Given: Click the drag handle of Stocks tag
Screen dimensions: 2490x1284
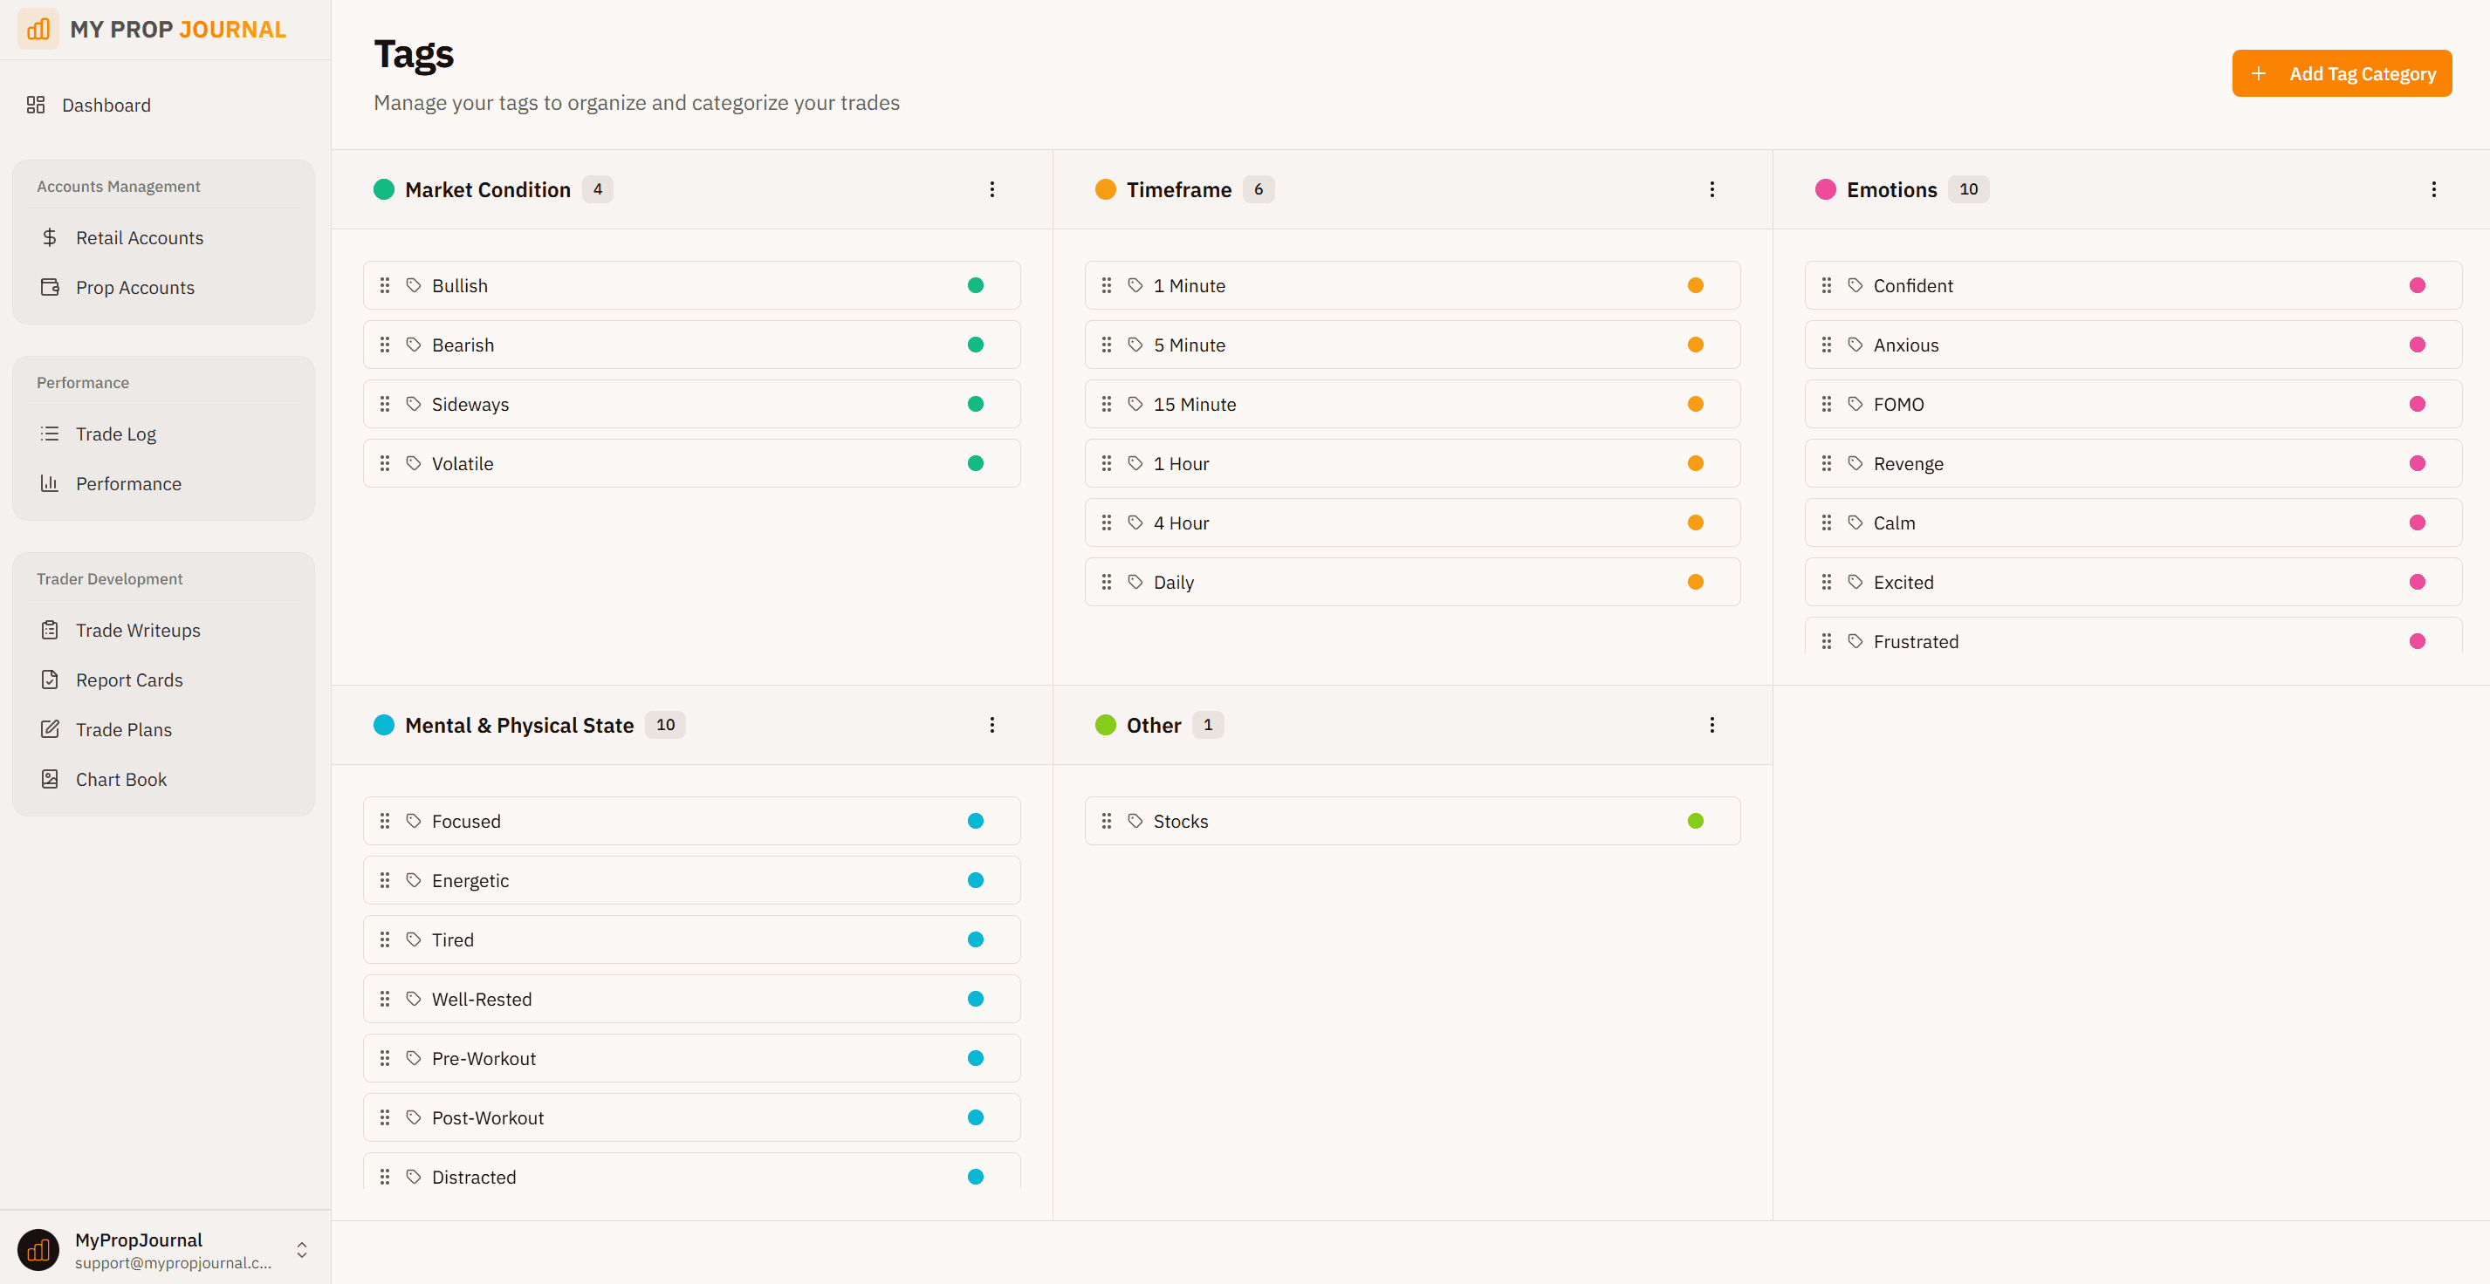Looking at the screenshot, I should 1107,820.
